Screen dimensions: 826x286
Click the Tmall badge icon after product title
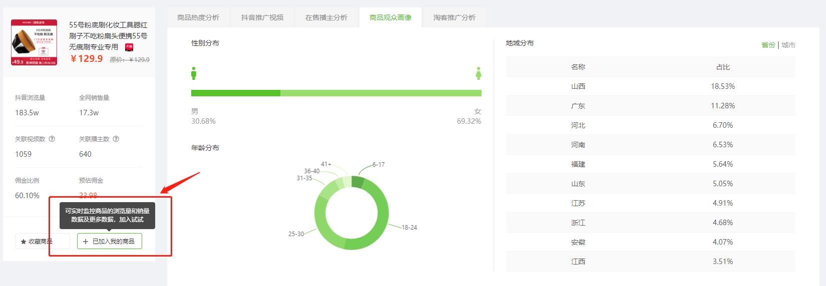pyautogui.click(x=129, y=47)
